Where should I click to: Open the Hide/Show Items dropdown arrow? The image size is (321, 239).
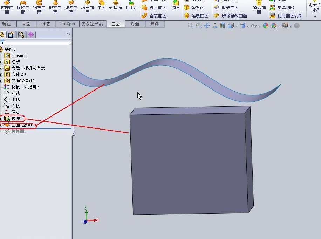pyautogui.click(x=259, y=26)
